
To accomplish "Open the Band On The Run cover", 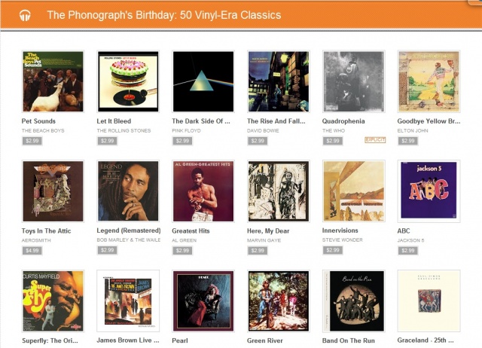I will pos(353,301).
